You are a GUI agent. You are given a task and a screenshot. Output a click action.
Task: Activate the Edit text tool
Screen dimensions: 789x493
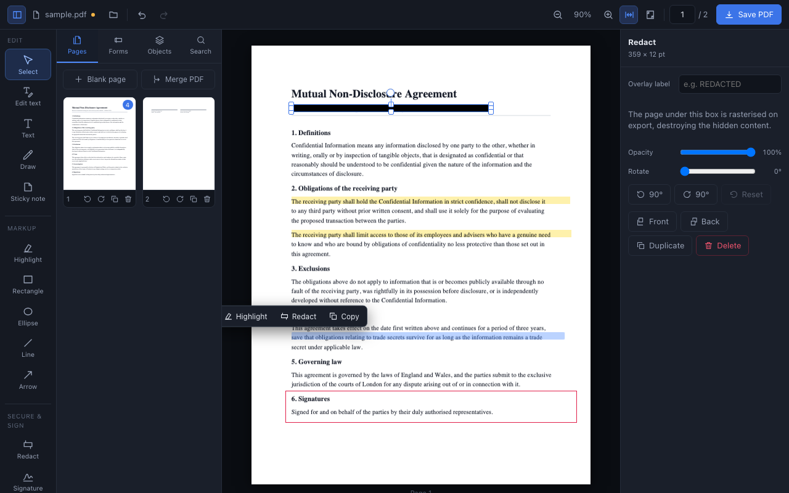pos(28,96)
